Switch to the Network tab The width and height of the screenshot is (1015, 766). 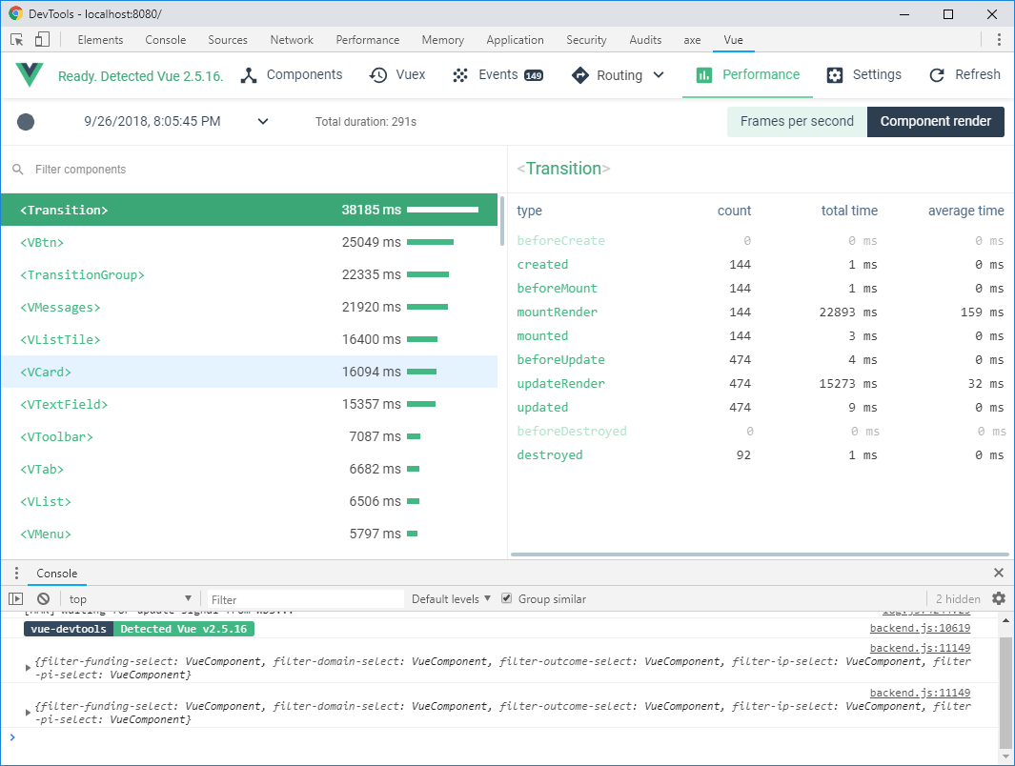point(291,39)
